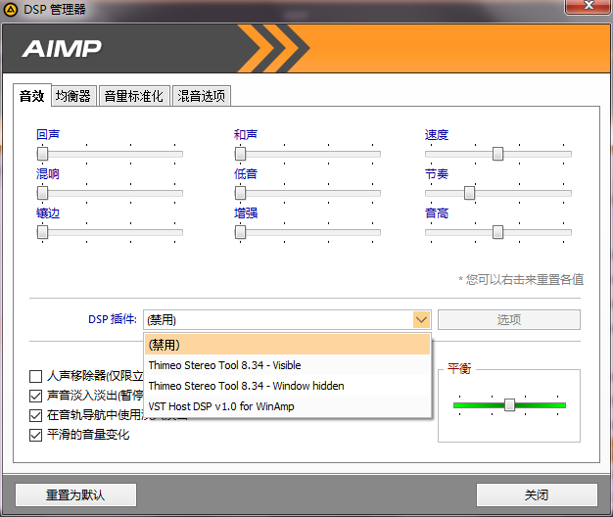Open the 音量标准化 tab
Image resolution: width=613 pixels, height=517 pixels.
tap(134, 95)
